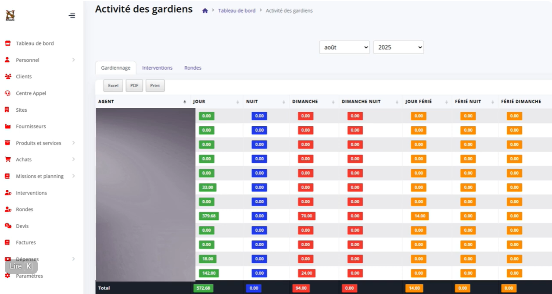
Task: Open the year dropdown showing 2025
Action: (x=398, y=47)
